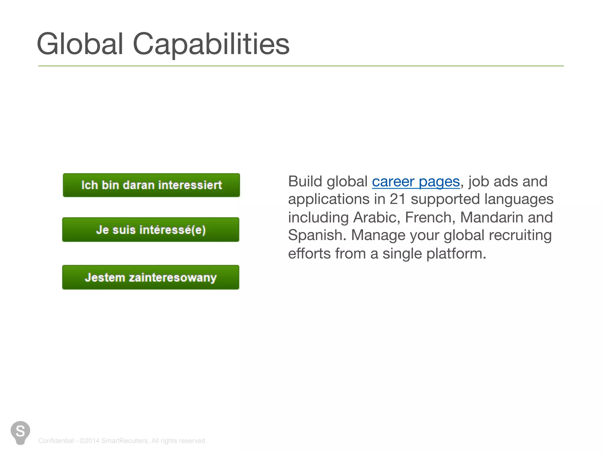The height and width of the screenshot is (453, 604).
Task: Click the 'Jestem zainteresowany' button
Action: click(151, 277)
